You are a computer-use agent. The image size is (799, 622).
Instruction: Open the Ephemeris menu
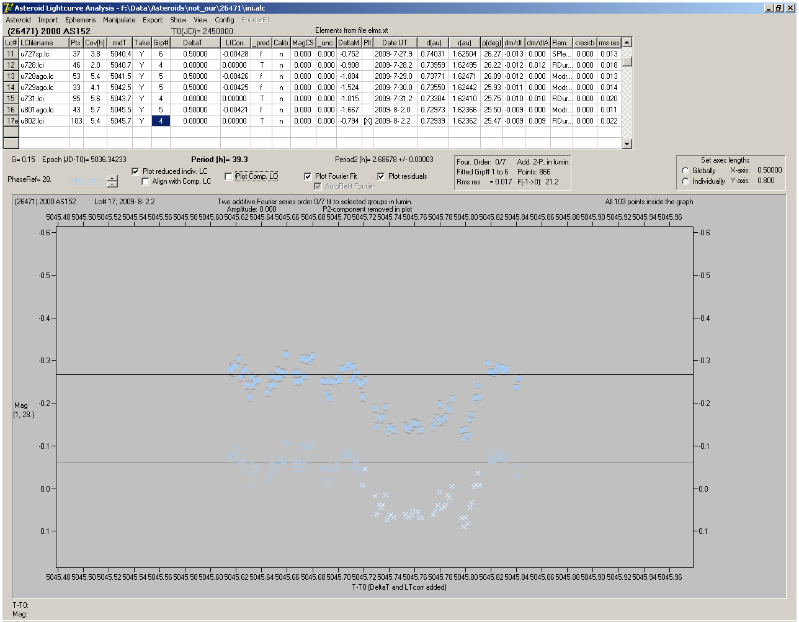(81, 20)
